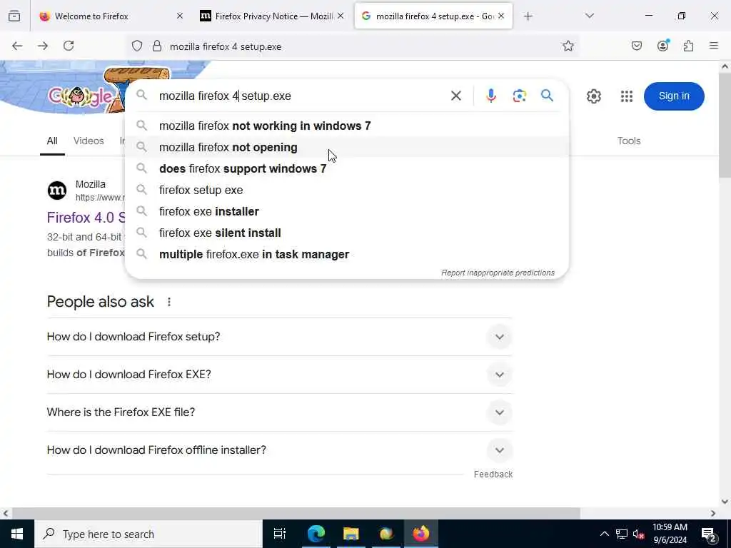Click the Windows 'Type here to search' box

coord(148,534)
